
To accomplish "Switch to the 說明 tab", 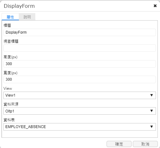I will (27, 17).
